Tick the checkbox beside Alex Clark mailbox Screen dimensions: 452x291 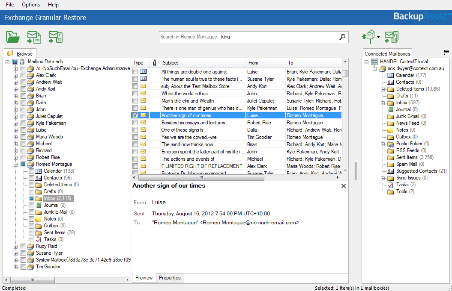pos(23,75)
